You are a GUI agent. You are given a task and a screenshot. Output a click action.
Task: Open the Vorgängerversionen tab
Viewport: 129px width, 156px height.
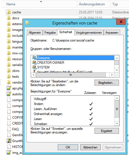[x=89, y=33]
